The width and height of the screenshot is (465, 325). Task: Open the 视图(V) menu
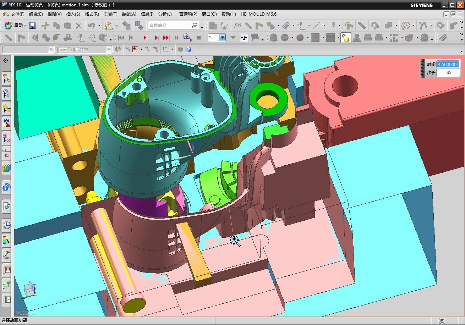54,14
